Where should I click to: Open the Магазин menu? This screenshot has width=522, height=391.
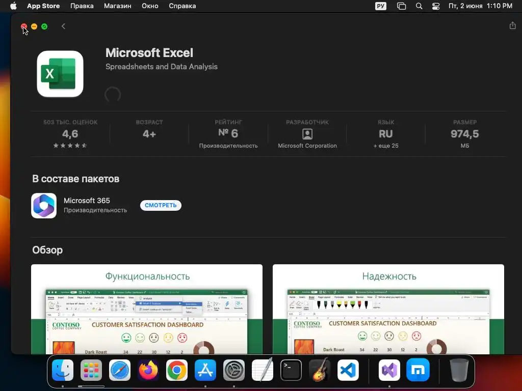point(118,6)
